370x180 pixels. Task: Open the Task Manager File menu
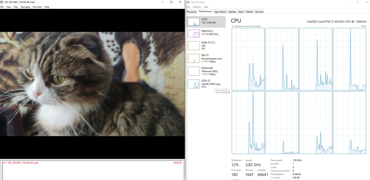pos(188,7)
